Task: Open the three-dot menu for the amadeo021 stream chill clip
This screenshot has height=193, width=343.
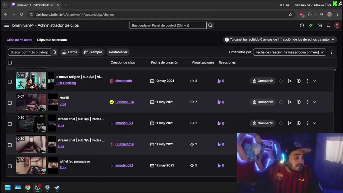Action: point(307,123)
